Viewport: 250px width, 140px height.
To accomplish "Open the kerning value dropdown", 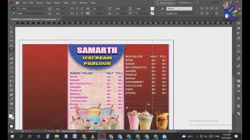I will (104, 9).
